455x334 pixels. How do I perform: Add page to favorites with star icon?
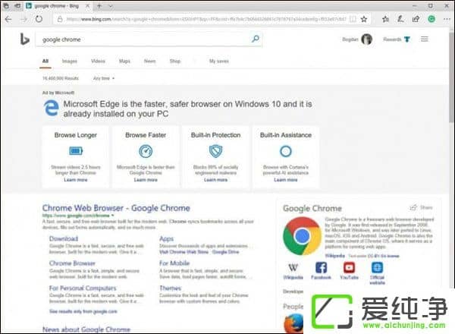364,19
